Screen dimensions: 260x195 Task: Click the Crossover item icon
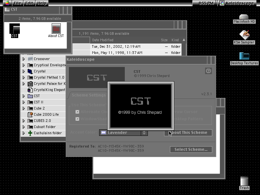pyautogui.click(x=30, y=59)
